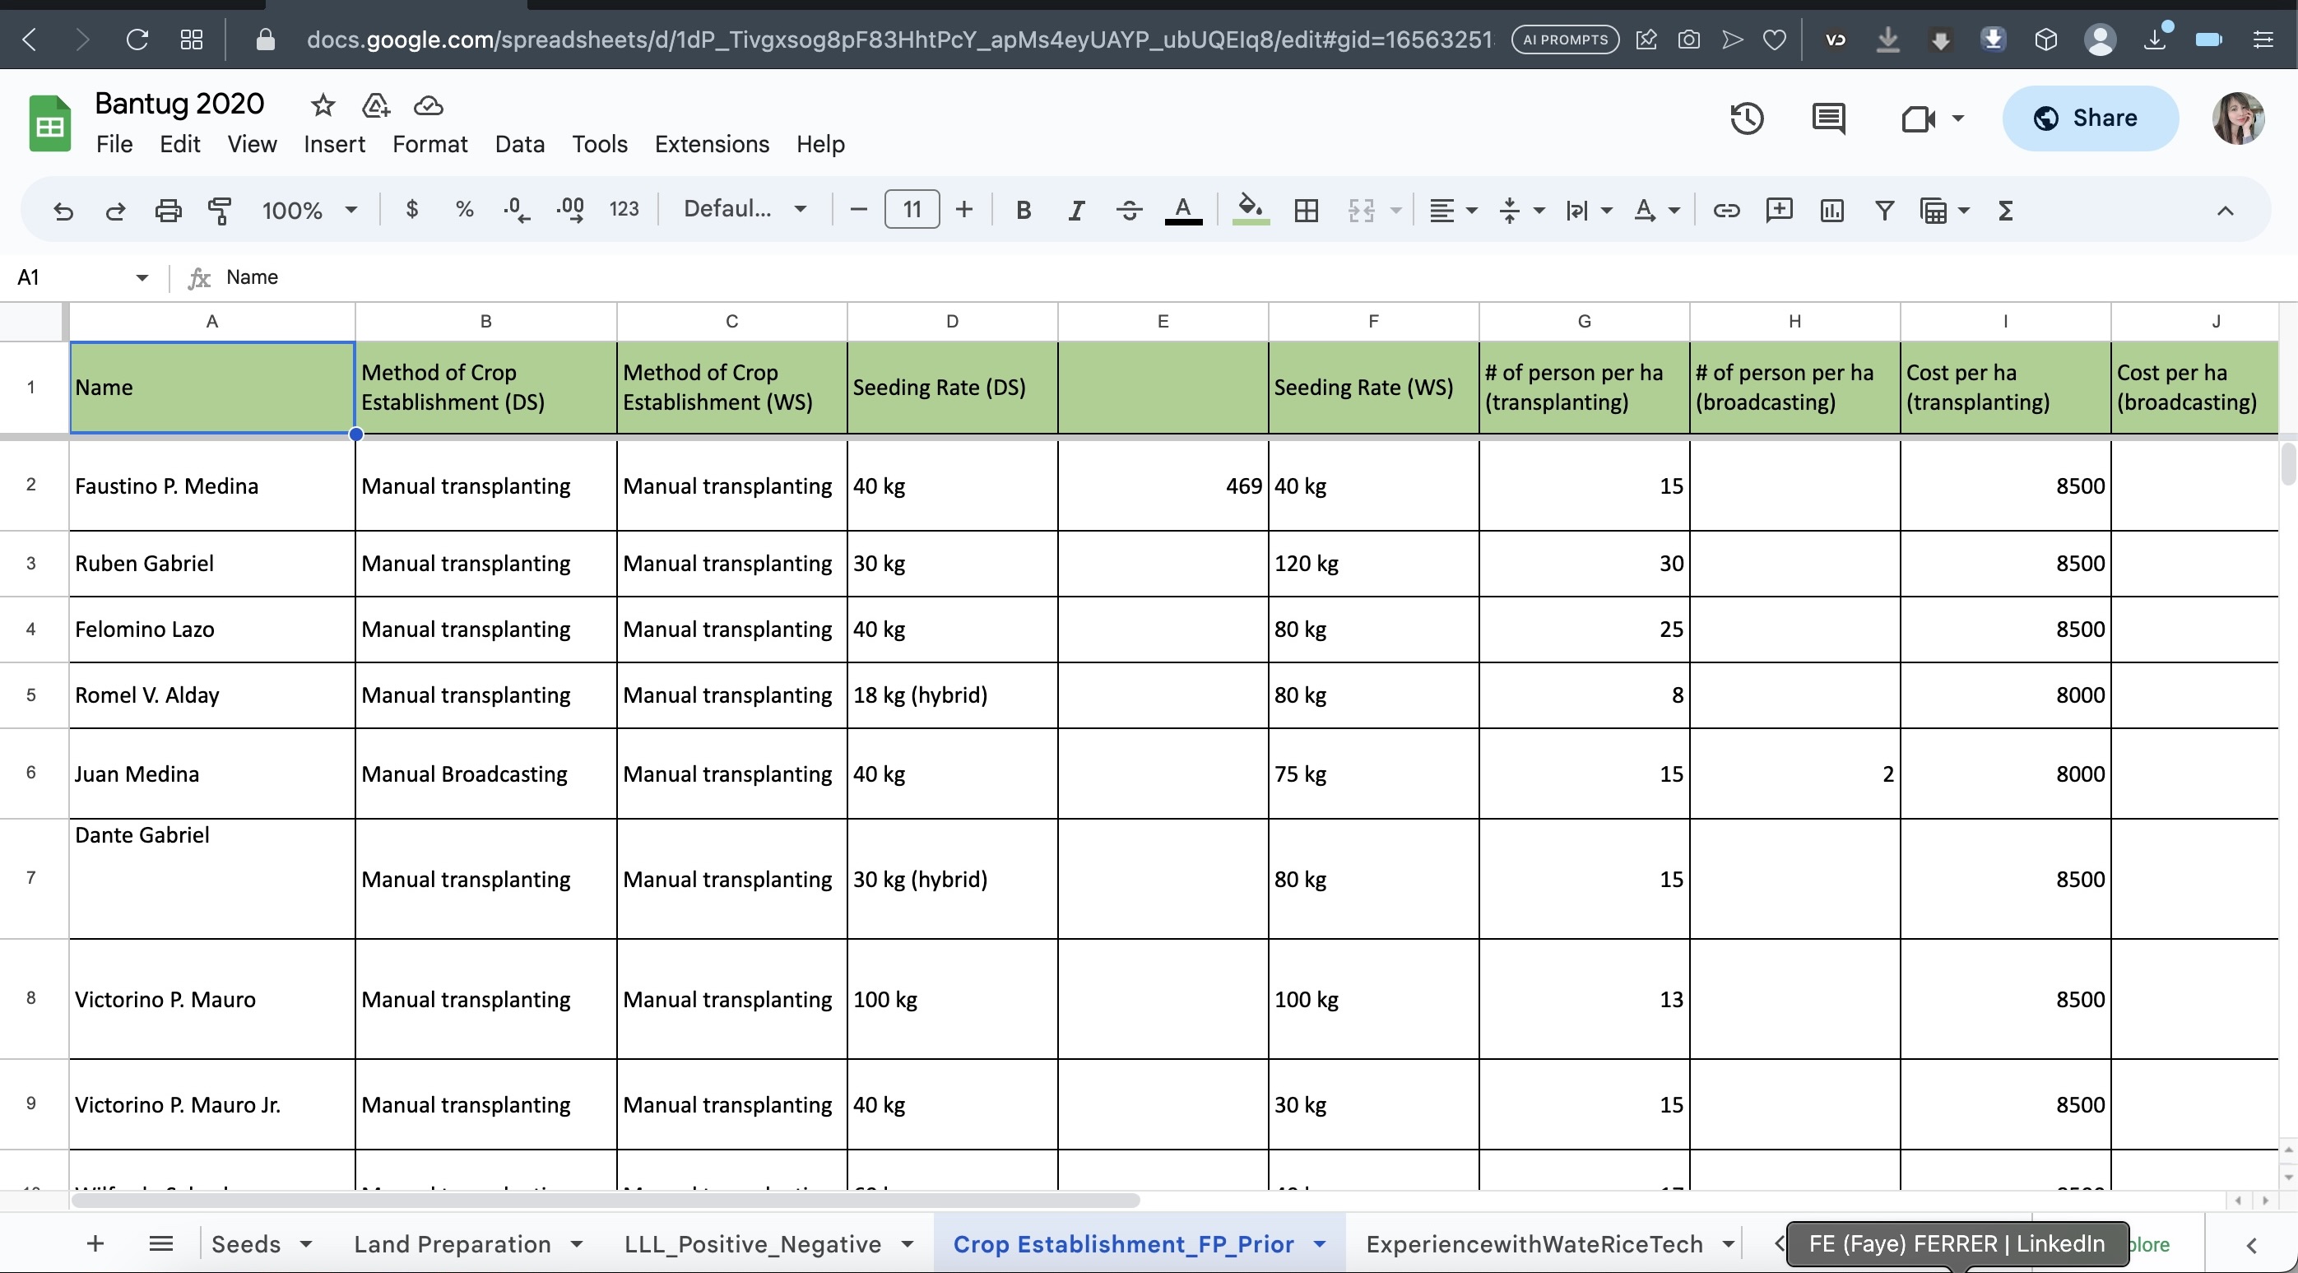2298x1273 pixels.
Task: Decrease font size with minus button
Action: click(x=858, y=210)
